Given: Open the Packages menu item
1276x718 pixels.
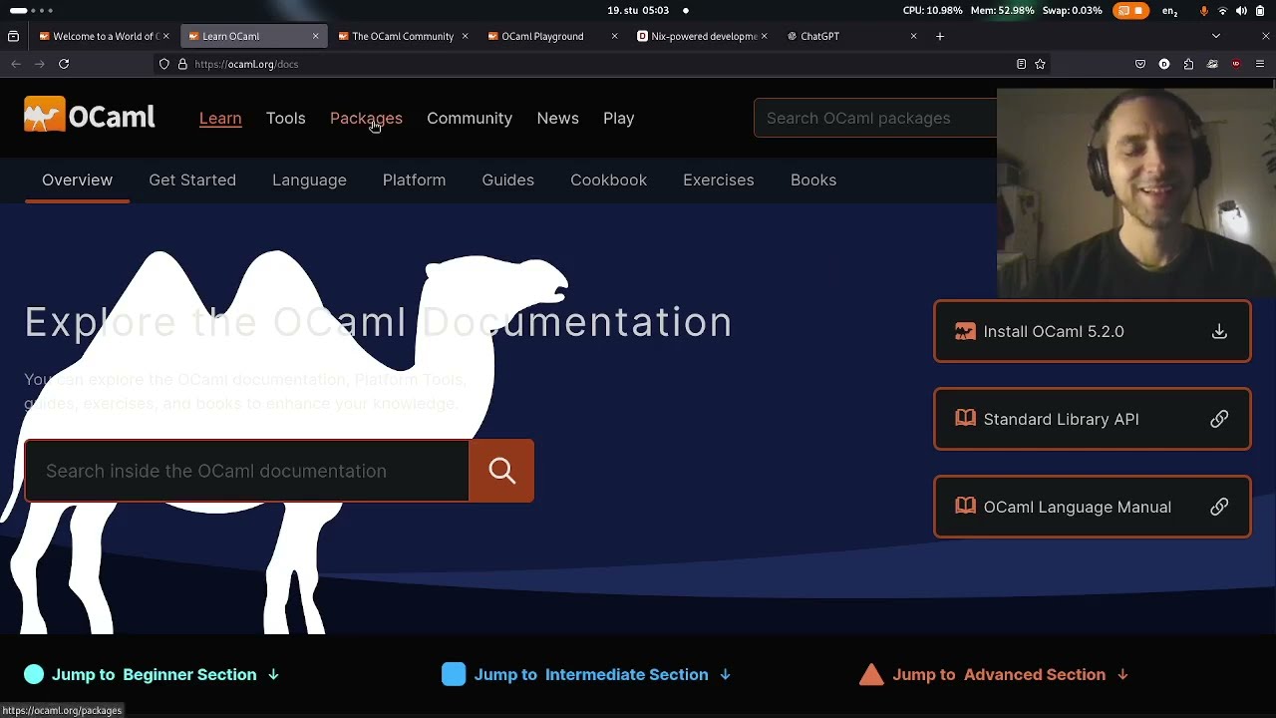Looking at the screenshot, I should point(366,118).
